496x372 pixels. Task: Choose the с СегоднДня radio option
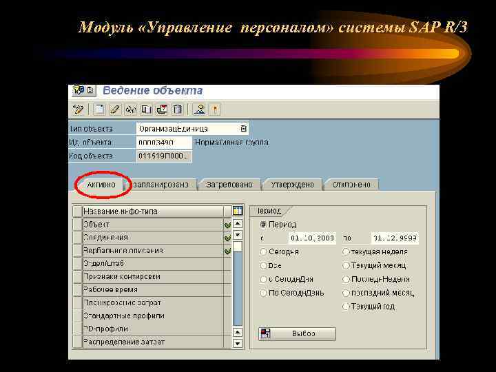click(262, 279)
